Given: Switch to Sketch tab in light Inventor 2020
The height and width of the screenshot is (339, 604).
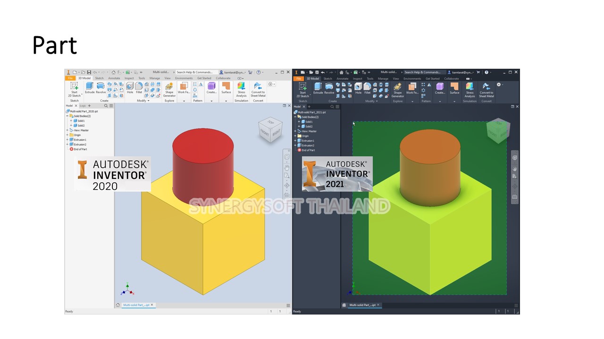Looking at the screenshot, I should tap(99, 78).
